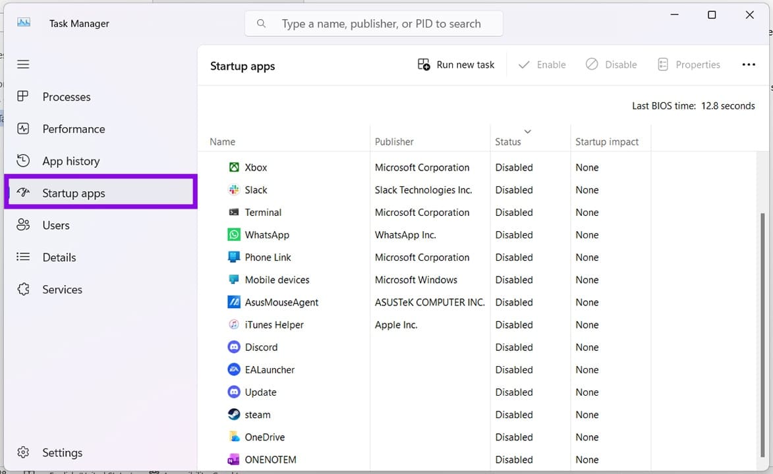Click Disabled status in the Xbox row
The height and width of the screenshot is (474, 773).
[514, 167]
